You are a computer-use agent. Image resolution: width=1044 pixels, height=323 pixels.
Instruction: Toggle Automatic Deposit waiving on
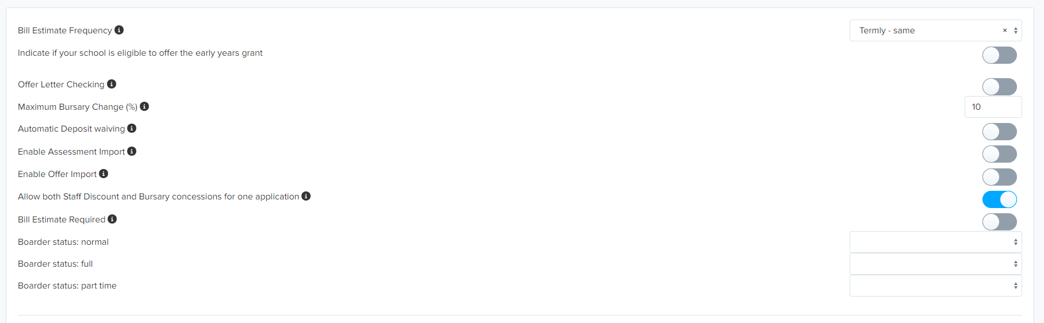pos(999,132)
